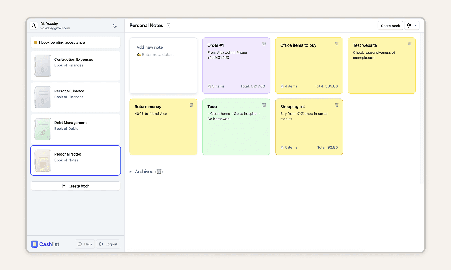Click the user avatar icon next to M. Vosidiy
Viewport: 451px width, 270px height.
[x=34, y=25]
